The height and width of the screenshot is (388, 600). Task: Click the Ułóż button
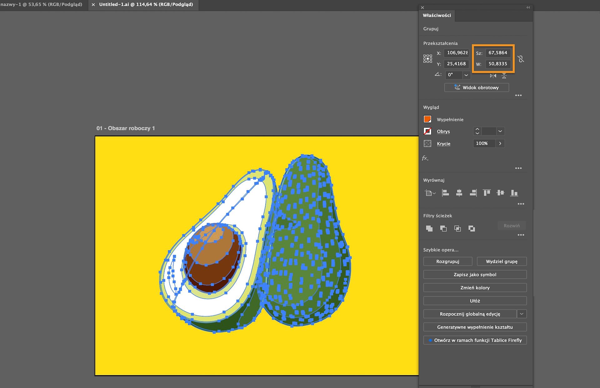coord(475,301)
